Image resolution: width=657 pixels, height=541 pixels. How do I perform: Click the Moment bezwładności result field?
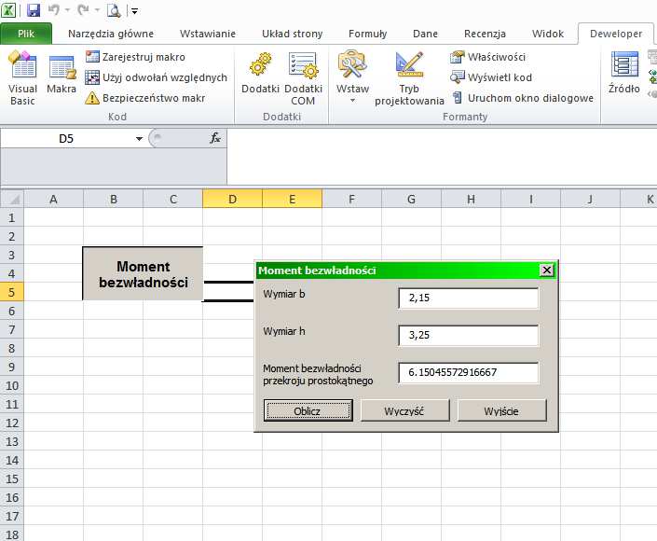(x=469, y=373)
